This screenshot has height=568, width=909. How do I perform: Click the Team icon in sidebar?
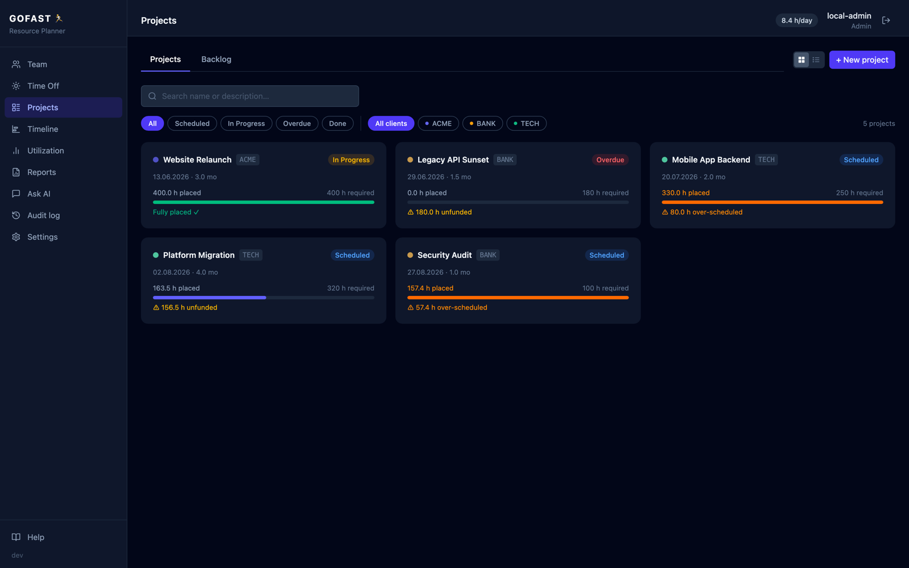[16, 64]
